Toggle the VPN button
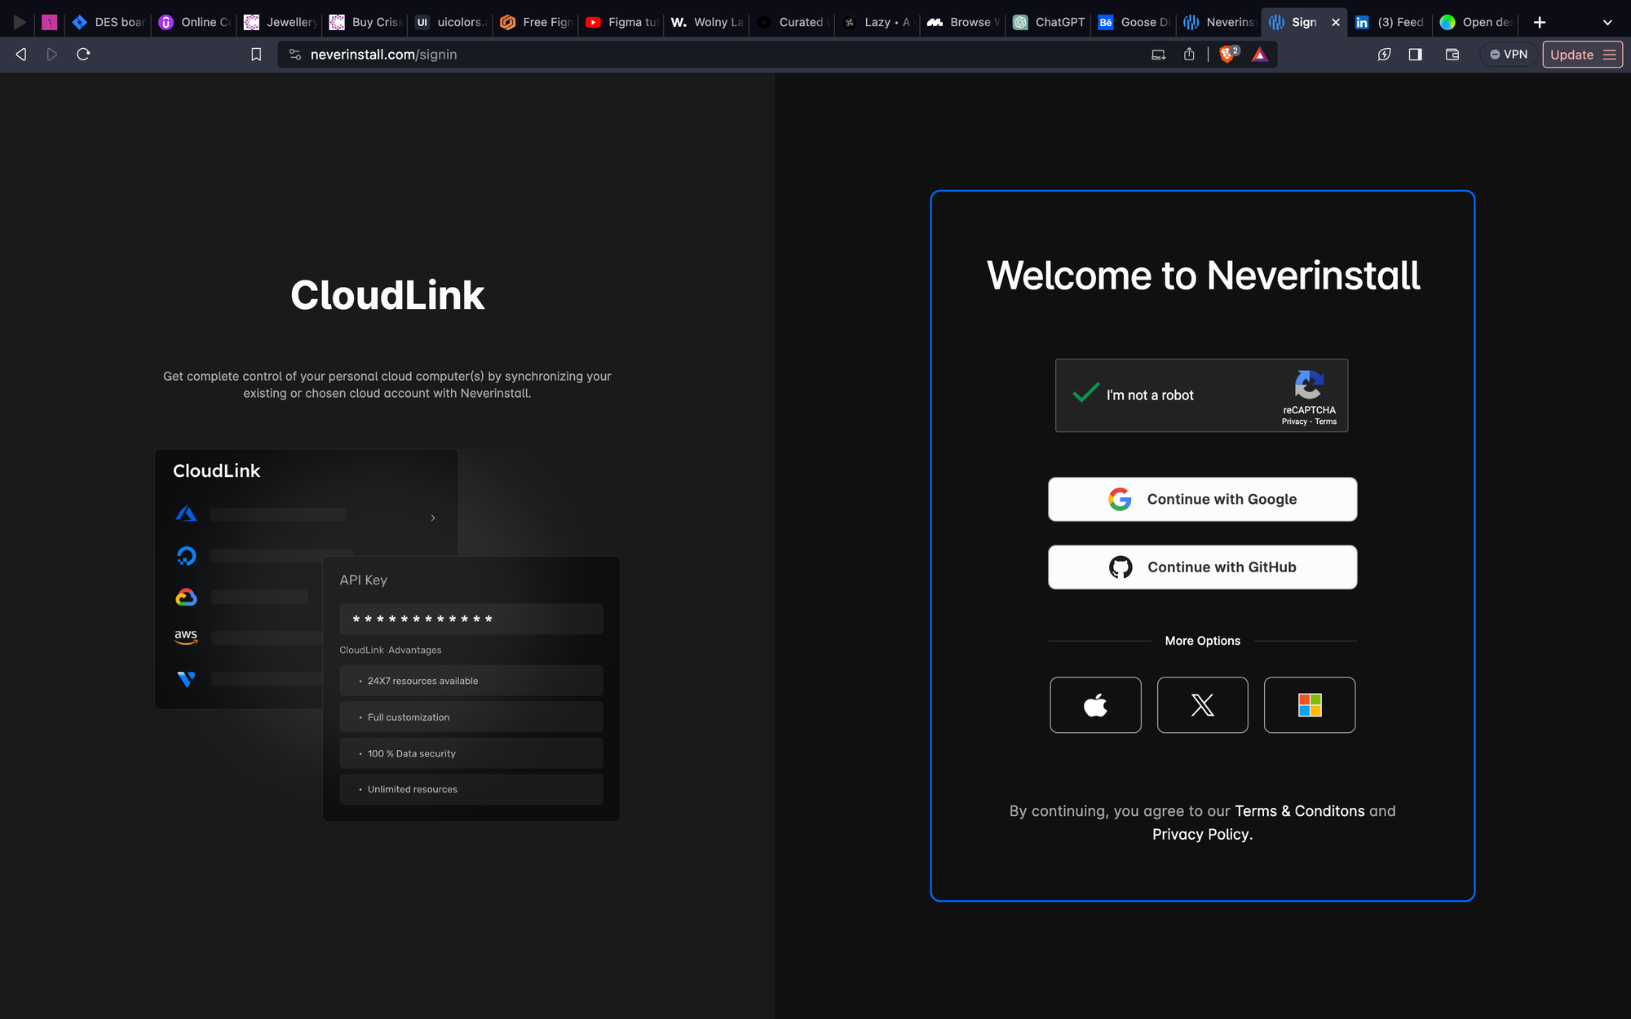Screen dimensions: 1631x1019 (1509, 55)
